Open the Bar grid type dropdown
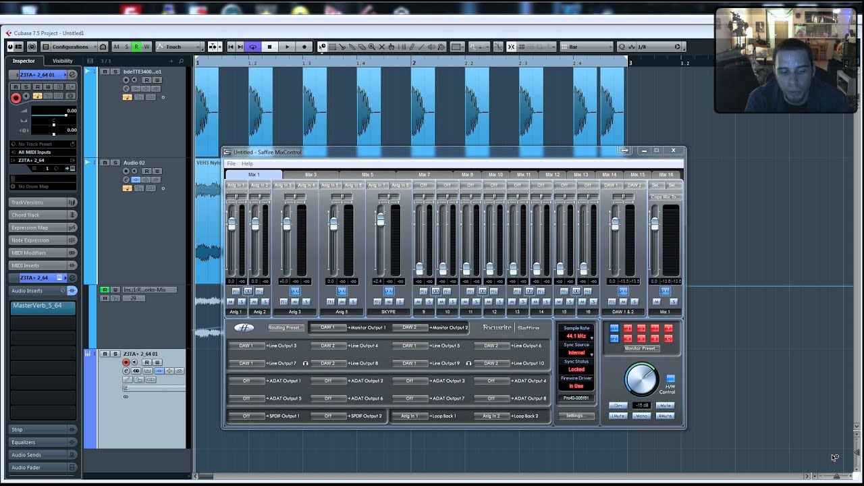The image size is (864, 486). pyautogui.click(x=586, y=47)
